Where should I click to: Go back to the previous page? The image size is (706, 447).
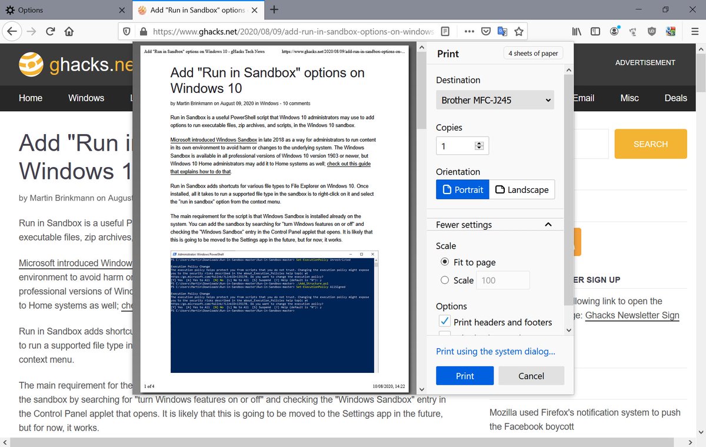pyautogui.click(x=13, y=31)
